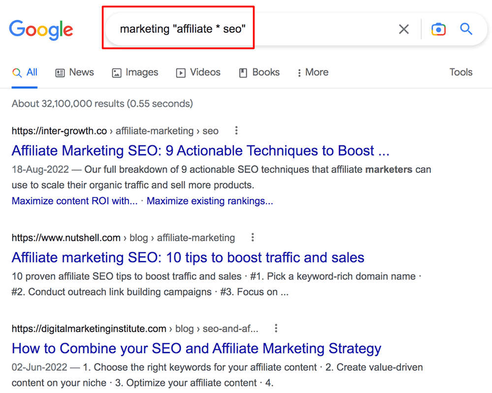
Task: Open Google Lens camera search
Action: pos(438,29)
